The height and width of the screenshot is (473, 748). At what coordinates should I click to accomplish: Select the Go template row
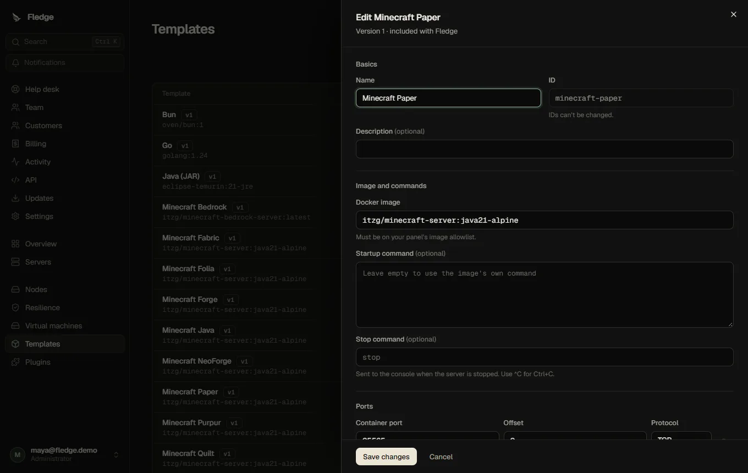coord(246,150)
